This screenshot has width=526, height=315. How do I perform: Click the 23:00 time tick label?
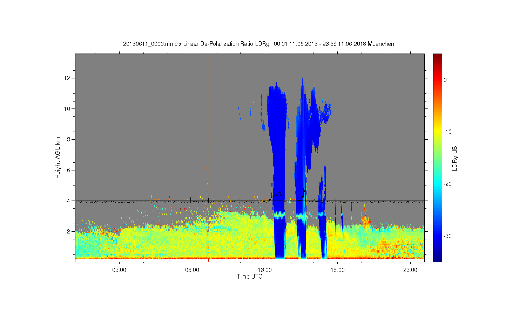tap(410, 270)
